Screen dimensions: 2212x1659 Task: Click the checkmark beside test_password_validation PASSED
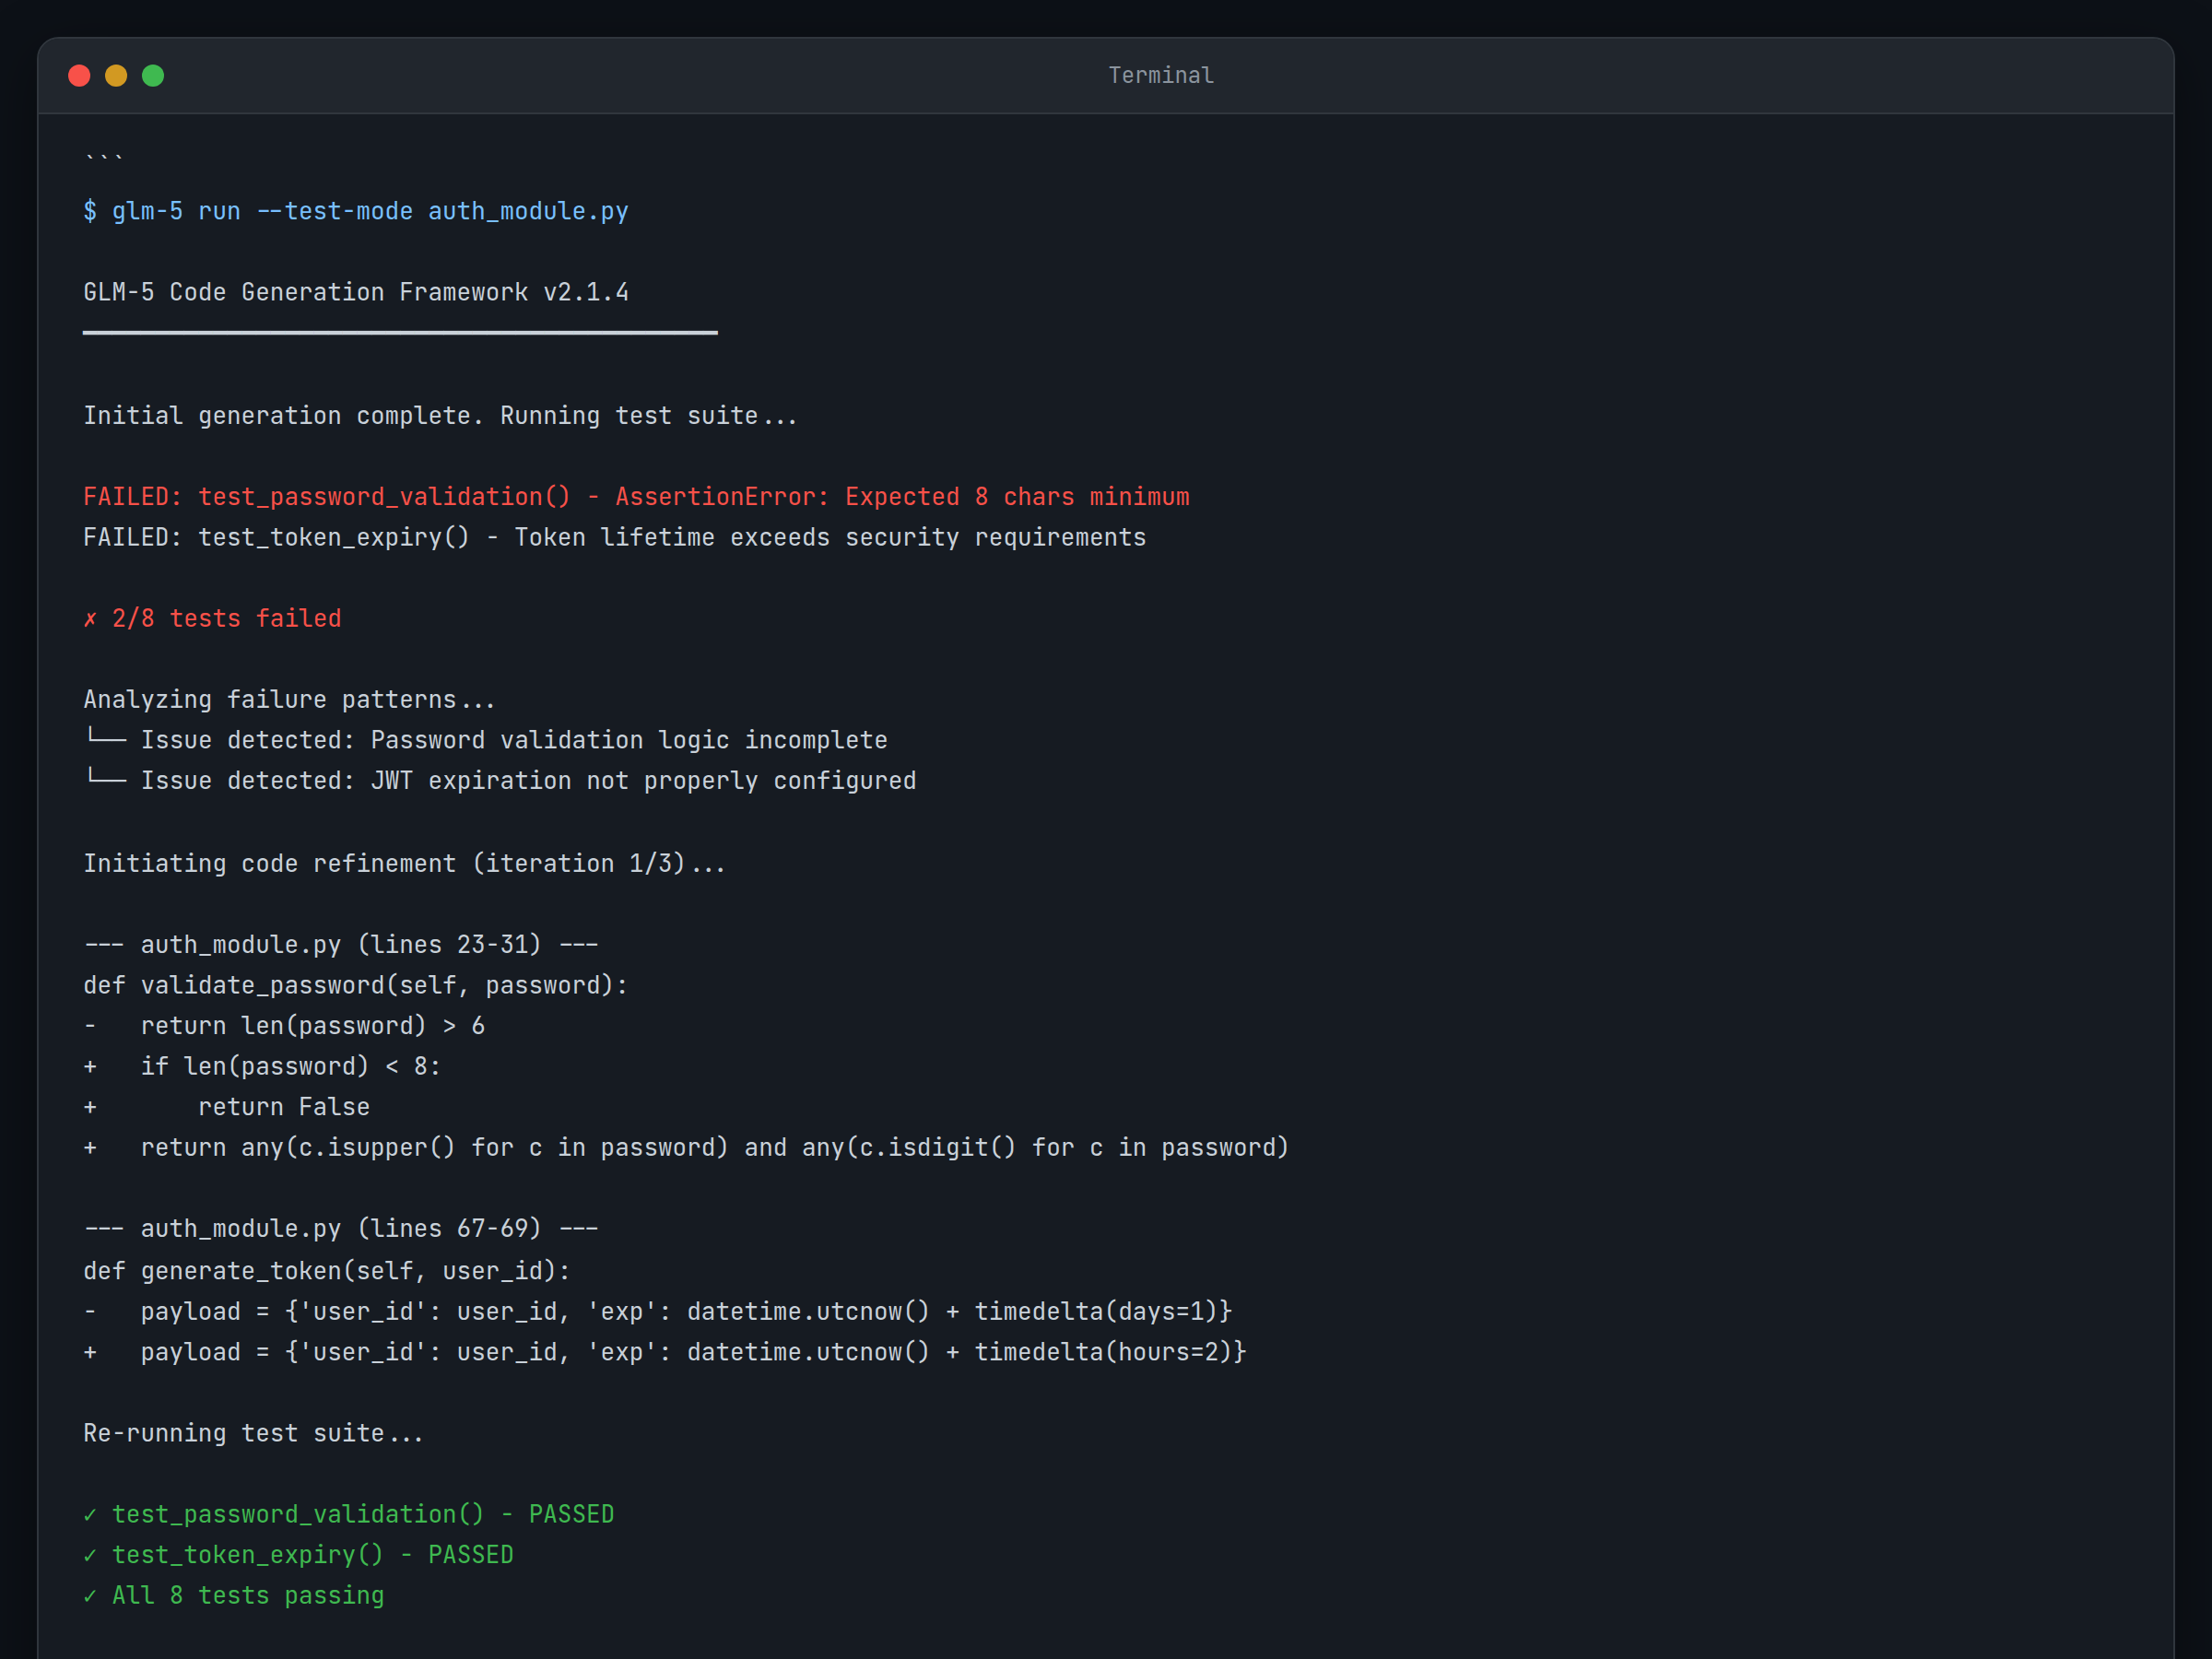pyautogui.click(x=90, y=1514)
